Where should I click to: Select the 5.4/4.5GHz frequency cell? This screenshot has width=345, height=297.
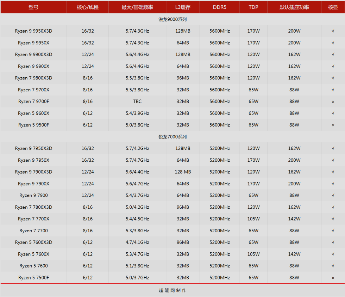(x=137, y=219)
